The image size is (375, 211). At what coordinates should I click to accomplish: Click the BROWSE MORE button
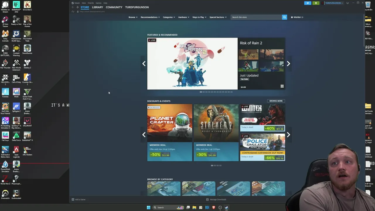point(276,101)
